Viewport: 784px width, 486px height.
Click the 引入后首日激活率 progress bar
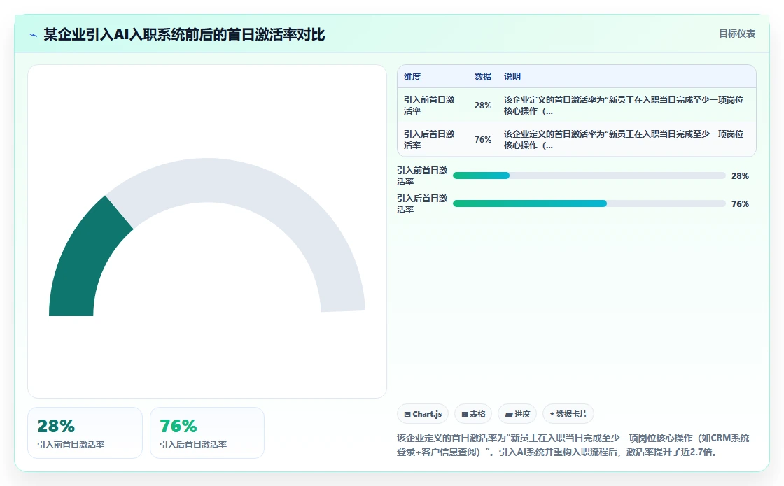[589, 203]
